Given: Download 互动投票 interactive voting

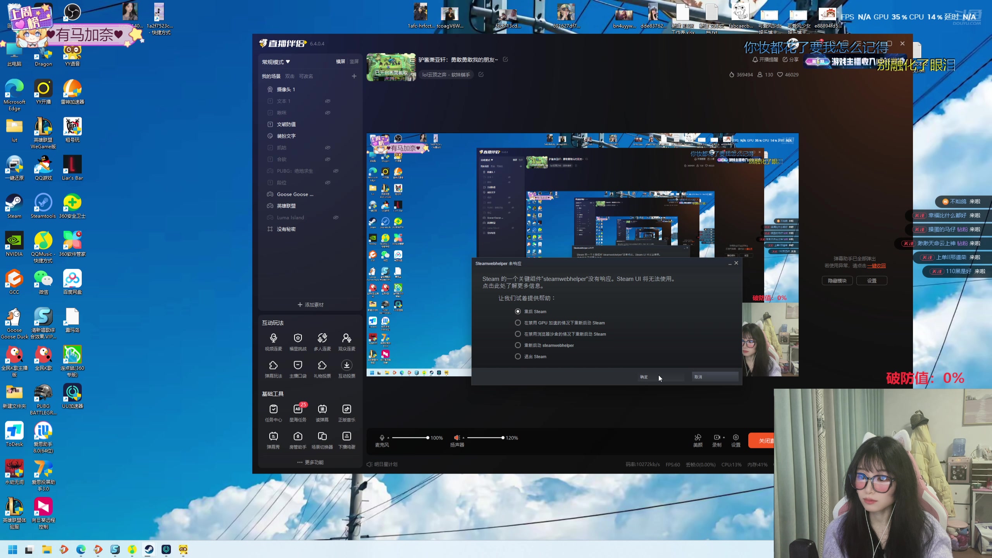Looking at the screenshot, I should [346, 369].
